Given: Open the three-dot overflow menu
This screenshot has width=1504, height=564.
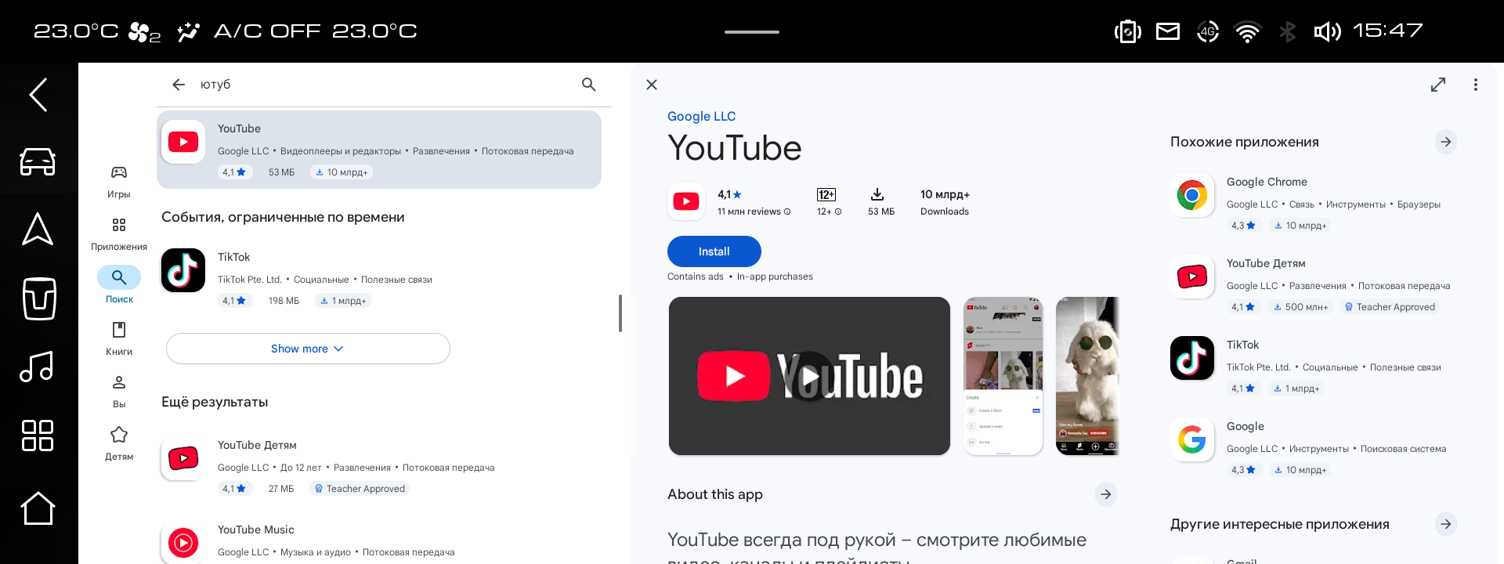Looking at the screenshot, I should pos(1476,85).
